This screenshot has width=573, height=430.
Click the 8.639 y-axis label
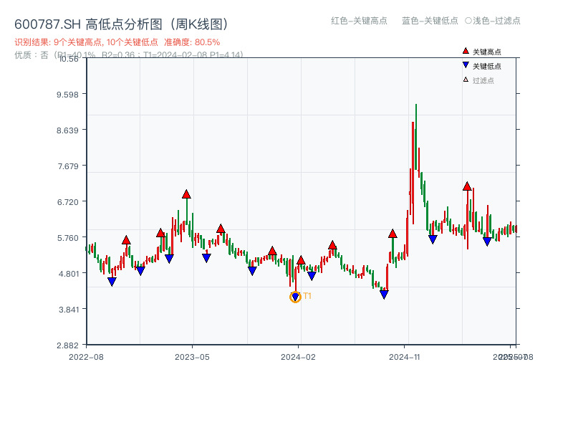pos(67,130)
